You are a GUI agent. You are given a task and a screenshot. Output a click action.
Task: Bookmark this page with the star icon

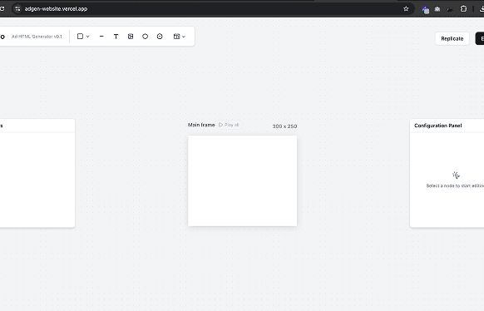tap(406, 8)
